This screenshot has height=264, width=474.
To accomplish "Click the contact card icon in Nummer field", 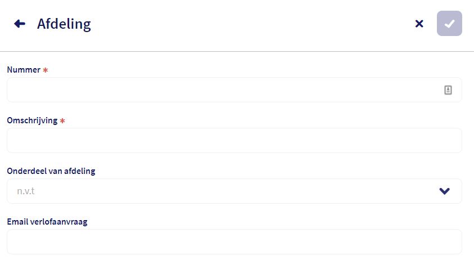I will (x=448, y=90).
